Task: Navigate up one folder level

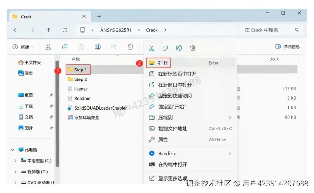Action: pyautogui.click(x=49, y=30)
